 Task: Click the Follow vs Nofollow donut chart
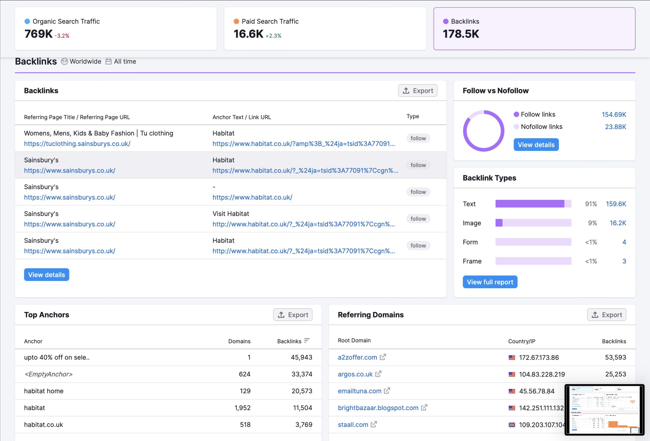(x=484, y=131)
